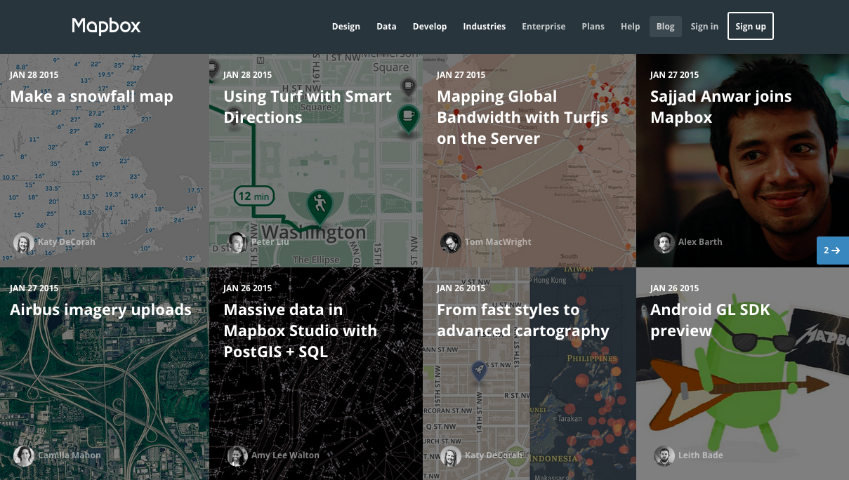
Task: Click author name Alex Barth
Action: tap(700, 242)
